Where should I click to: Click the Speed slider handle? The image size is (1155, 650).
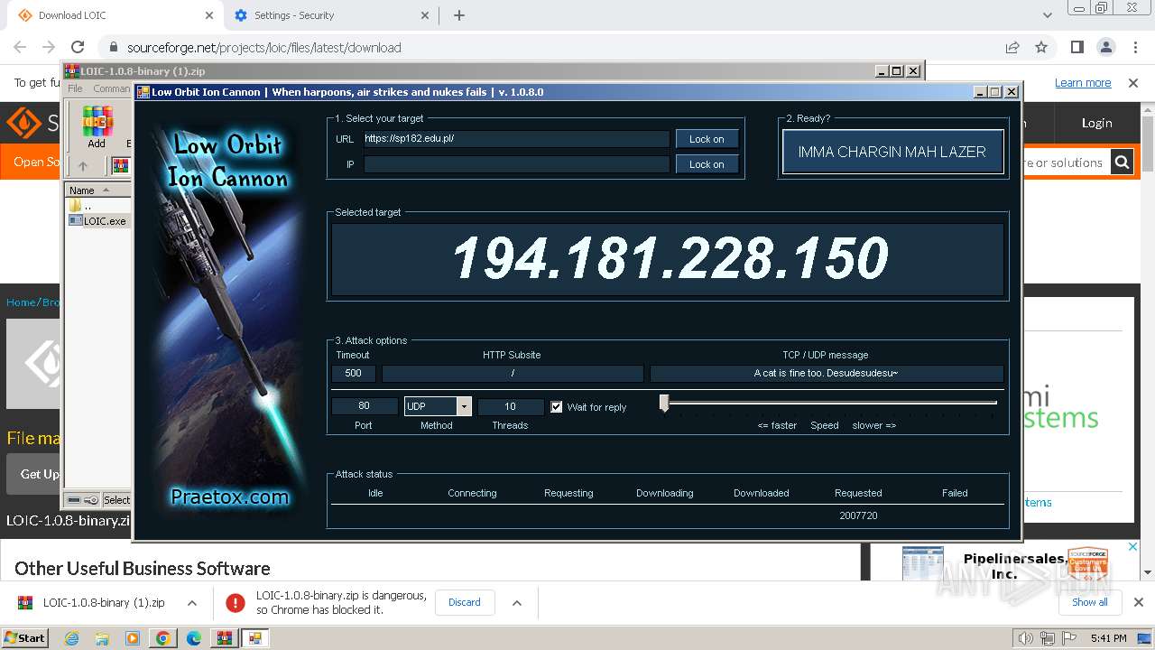[x=664, y=403]
